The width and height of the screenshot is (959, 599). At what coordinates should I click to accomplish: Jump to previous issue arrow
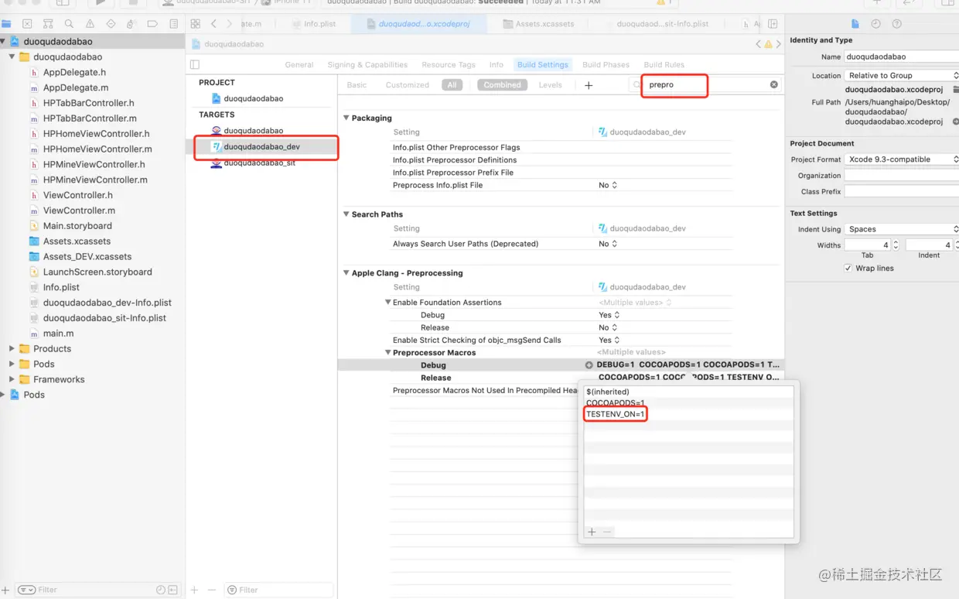click(x=759, y=44)
